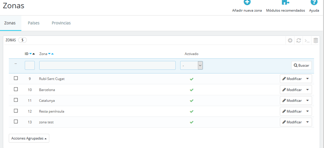Click the zones count badge 5
This screenshot has width=324, height=148.
[22, 40]
